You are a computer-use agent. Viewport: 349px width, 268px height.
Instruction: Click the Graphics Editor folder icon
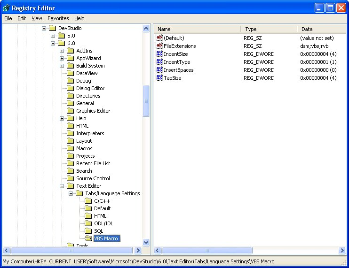pyautogui.click(x=71, y=111)
